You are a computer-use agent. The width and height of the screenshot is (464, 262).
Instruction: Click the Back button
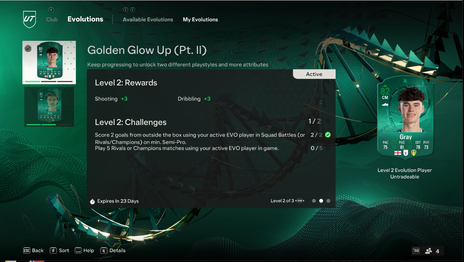33,250
